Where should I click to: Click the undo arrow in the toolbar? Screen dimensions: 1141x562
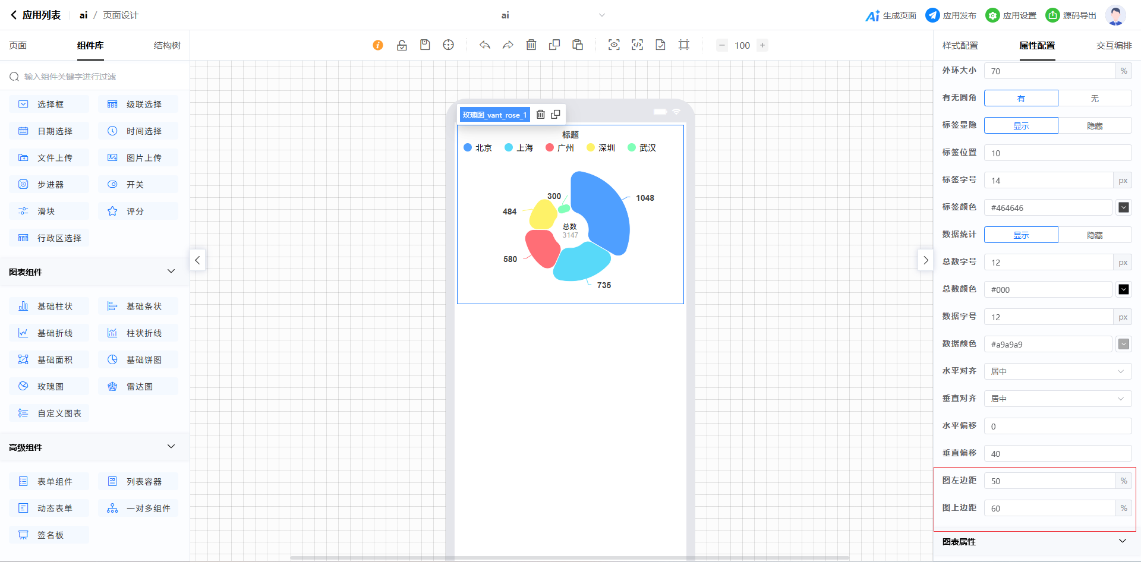(x=485, y=45)
